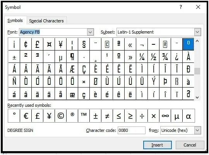Click the symbol grid scroll down arrow

[x=197, y=97]
